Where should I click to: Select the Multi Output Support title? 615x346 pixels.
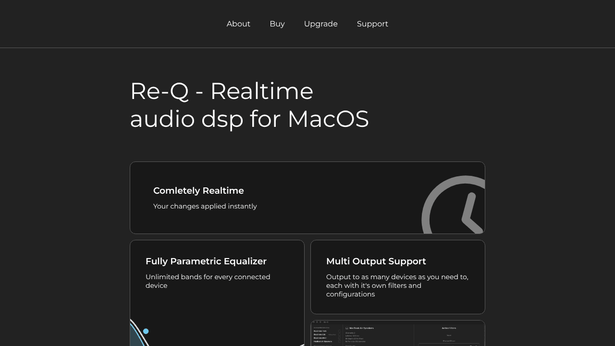376,261
